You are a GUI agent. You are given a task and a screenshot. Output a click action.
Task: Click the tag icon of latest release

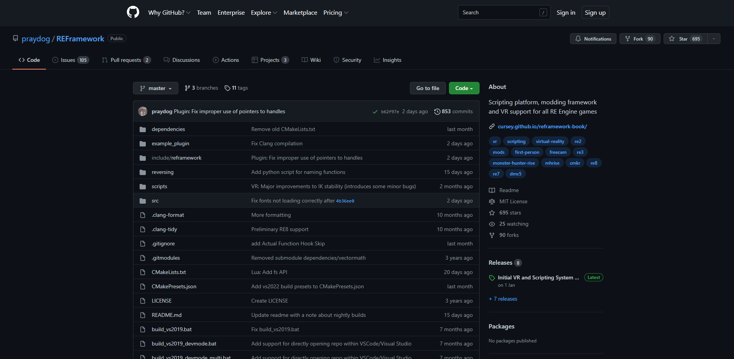(x=492, y=278)
